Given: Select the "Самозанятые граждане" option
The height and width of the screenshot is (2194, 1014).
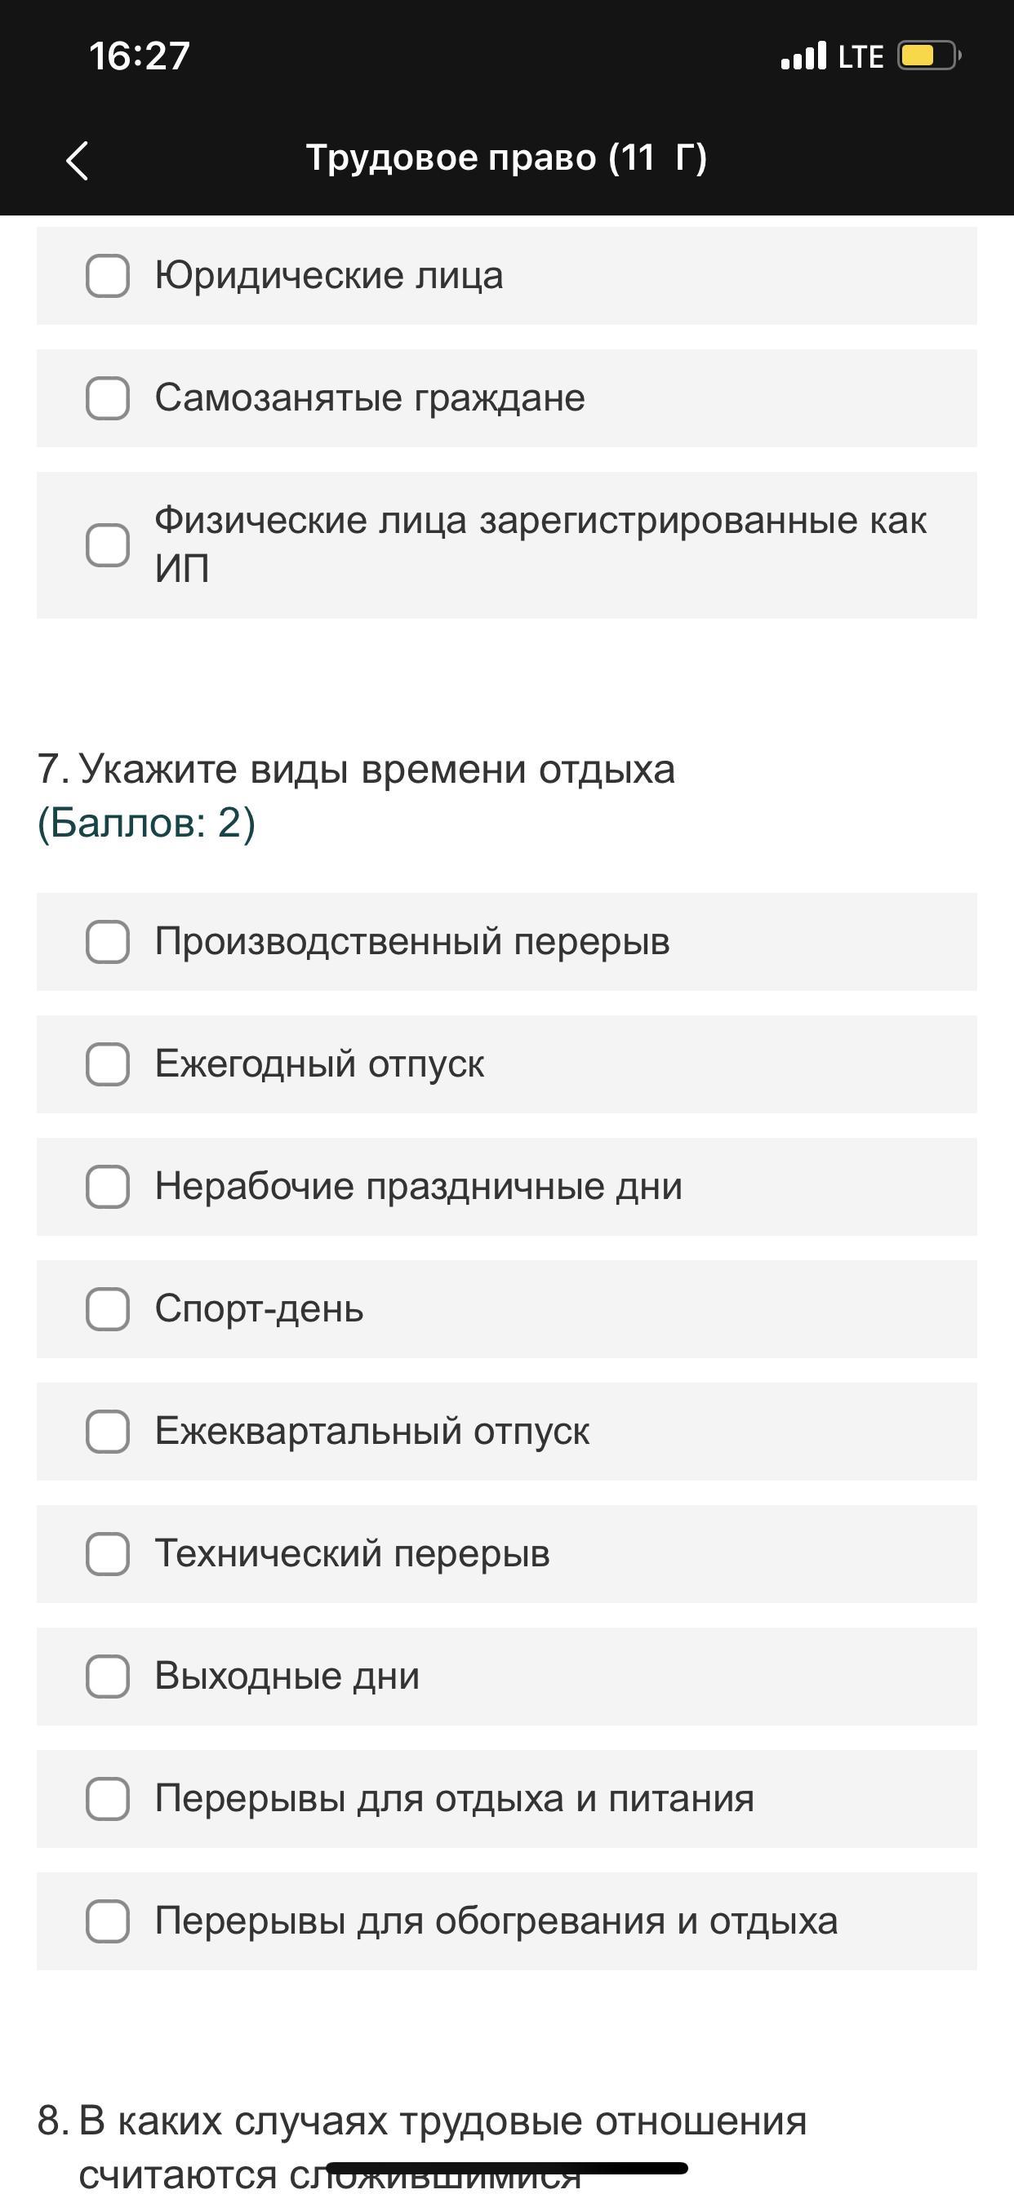Looking at the screenshot, I should (108, 398).
